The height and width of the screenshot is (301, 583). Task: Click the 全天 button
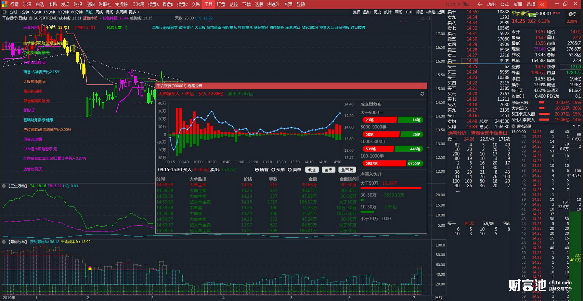coord(328,170)
